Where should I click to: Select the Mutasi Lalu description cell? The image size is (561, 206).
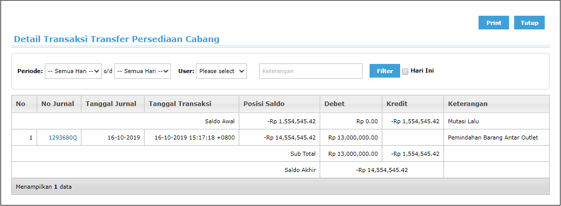(x=496, y=121)
